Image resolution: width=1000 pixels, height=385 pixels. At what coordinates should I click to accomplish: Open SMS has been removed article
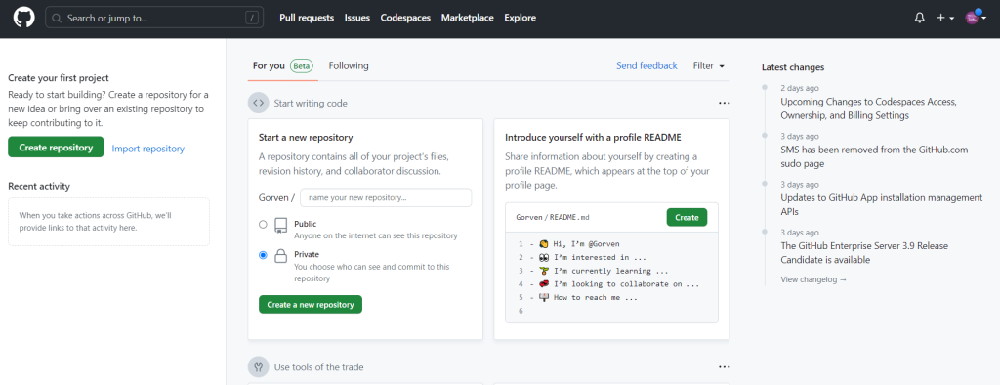click(x=874, y=156)
